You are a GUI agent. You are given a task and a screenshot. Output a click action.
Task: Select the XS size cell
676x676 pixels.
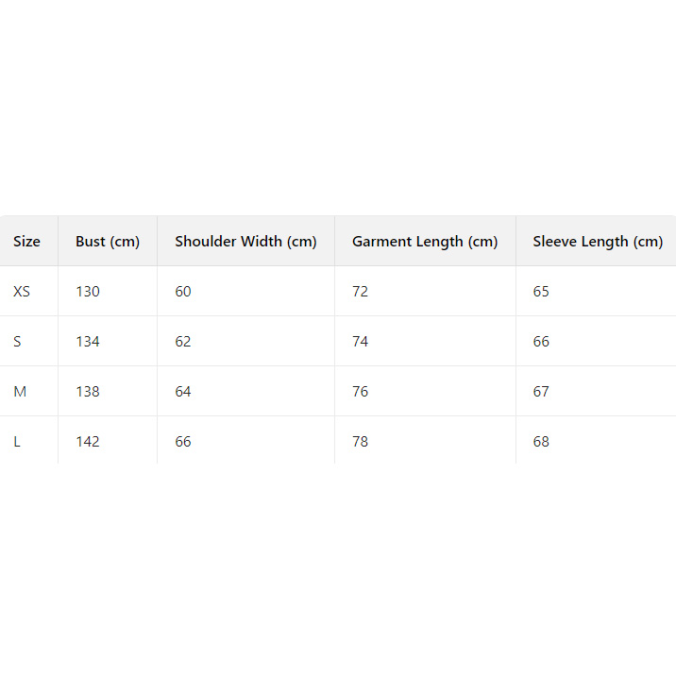point(22,292)
